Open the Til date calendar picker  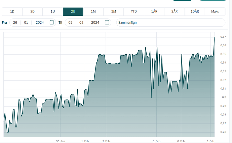tap(107, 23)
